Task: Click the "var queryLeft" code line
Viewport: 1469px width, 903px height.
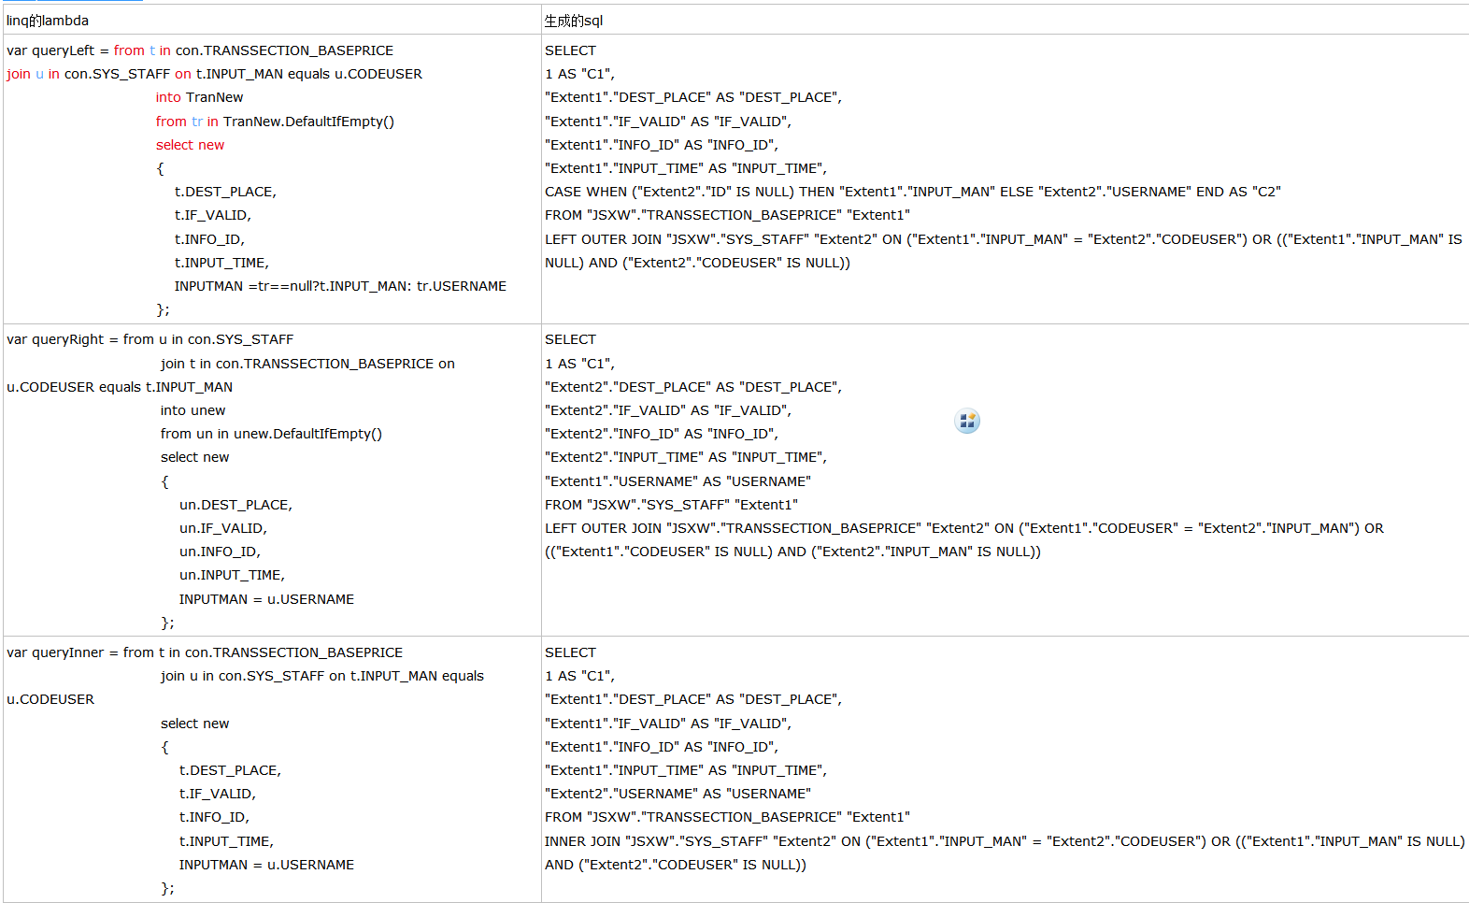Action: tap(200, 50)
